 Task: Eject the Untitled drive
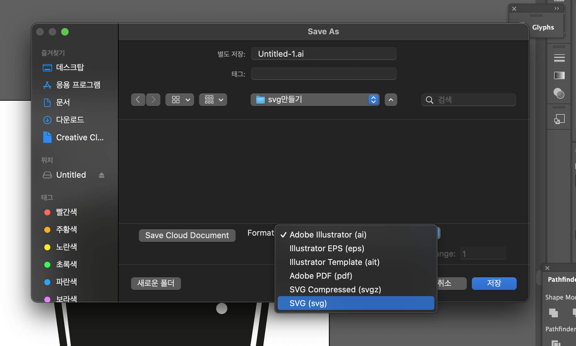[101, 175]
